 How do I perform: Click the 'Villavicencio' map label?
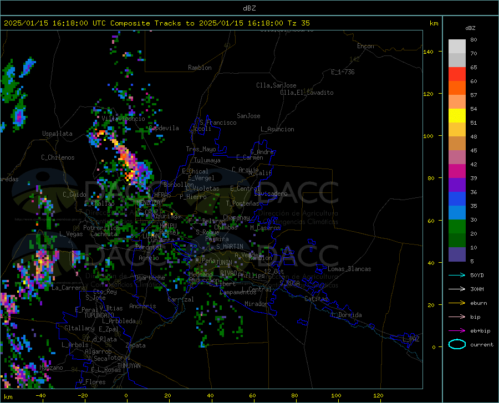(x=123, y=119)
